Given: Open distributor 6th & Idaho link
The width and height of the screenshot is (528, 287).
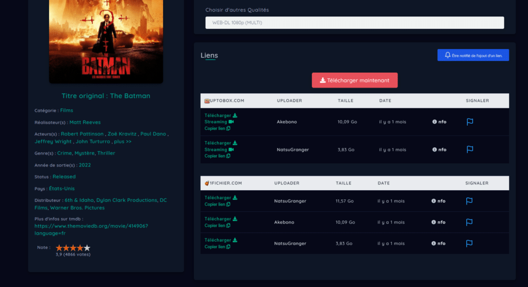Looking at the screenshot, I should pyautogui.click(x=79, y=200).
